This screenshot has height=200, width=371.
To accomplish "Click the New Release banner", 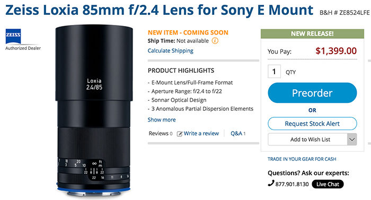I will [312, 33].
